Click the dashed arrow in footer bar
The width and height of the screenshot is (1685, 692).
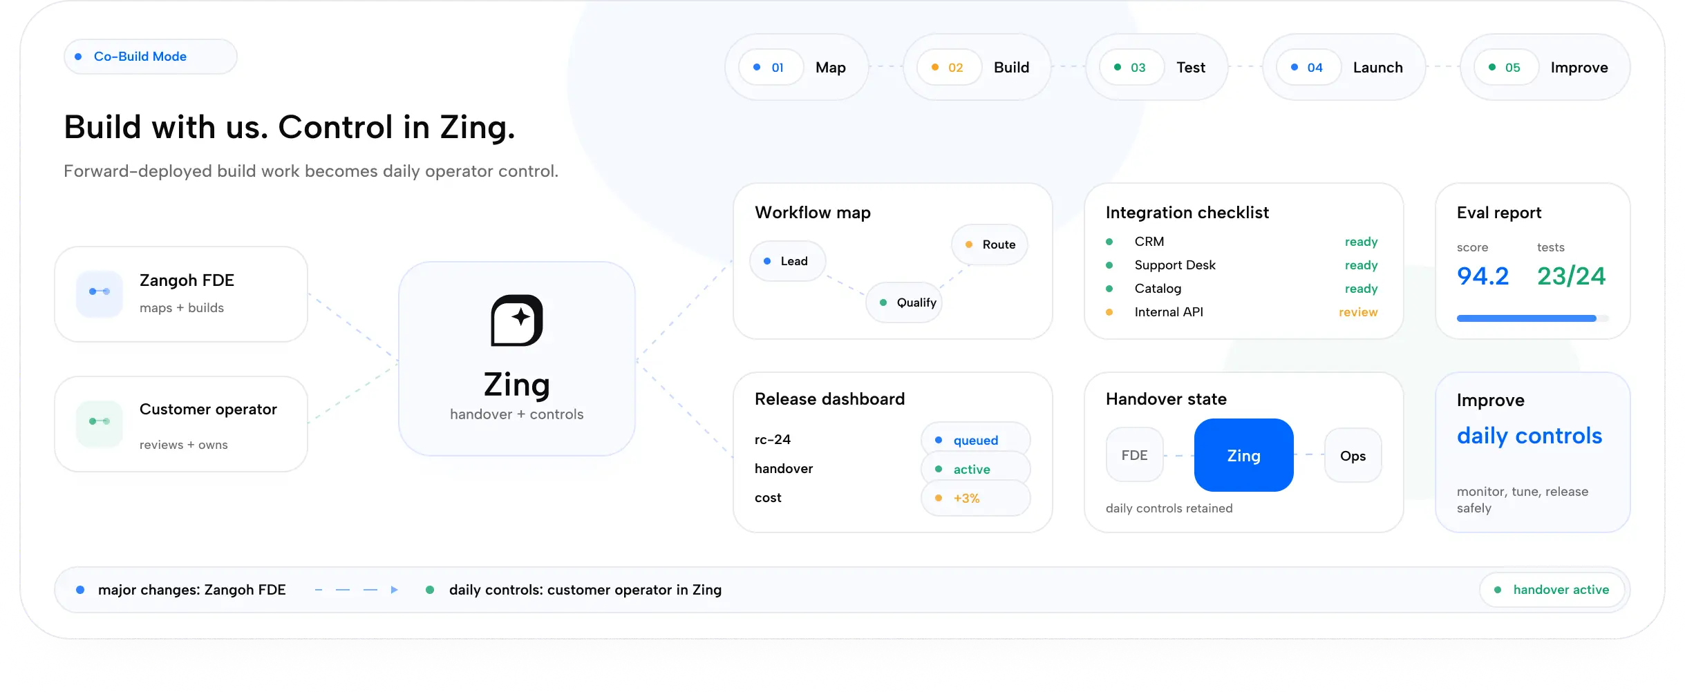pyautogui.click(x=357, y=590)
